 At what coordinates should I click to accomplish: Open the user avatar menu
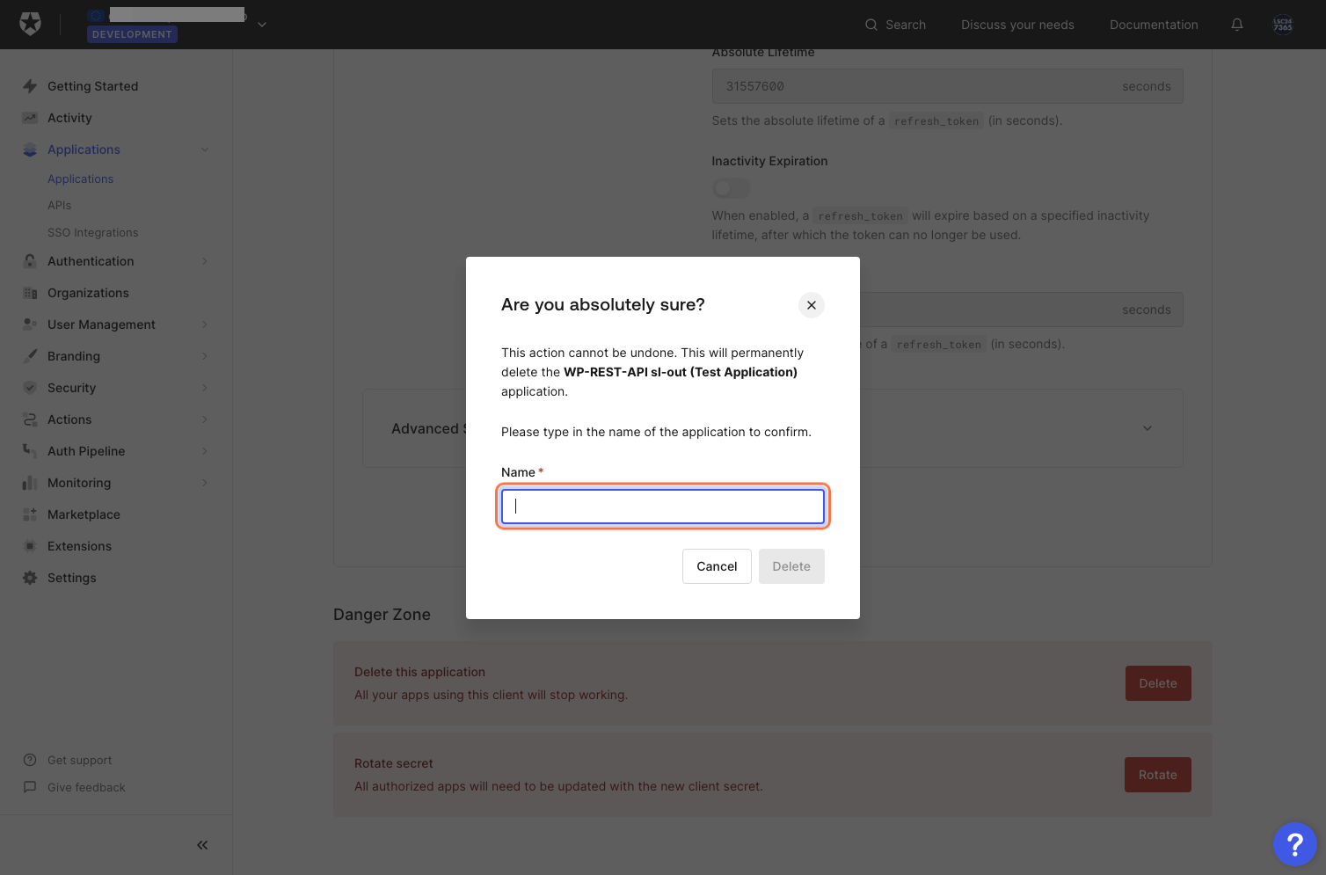1283,25
